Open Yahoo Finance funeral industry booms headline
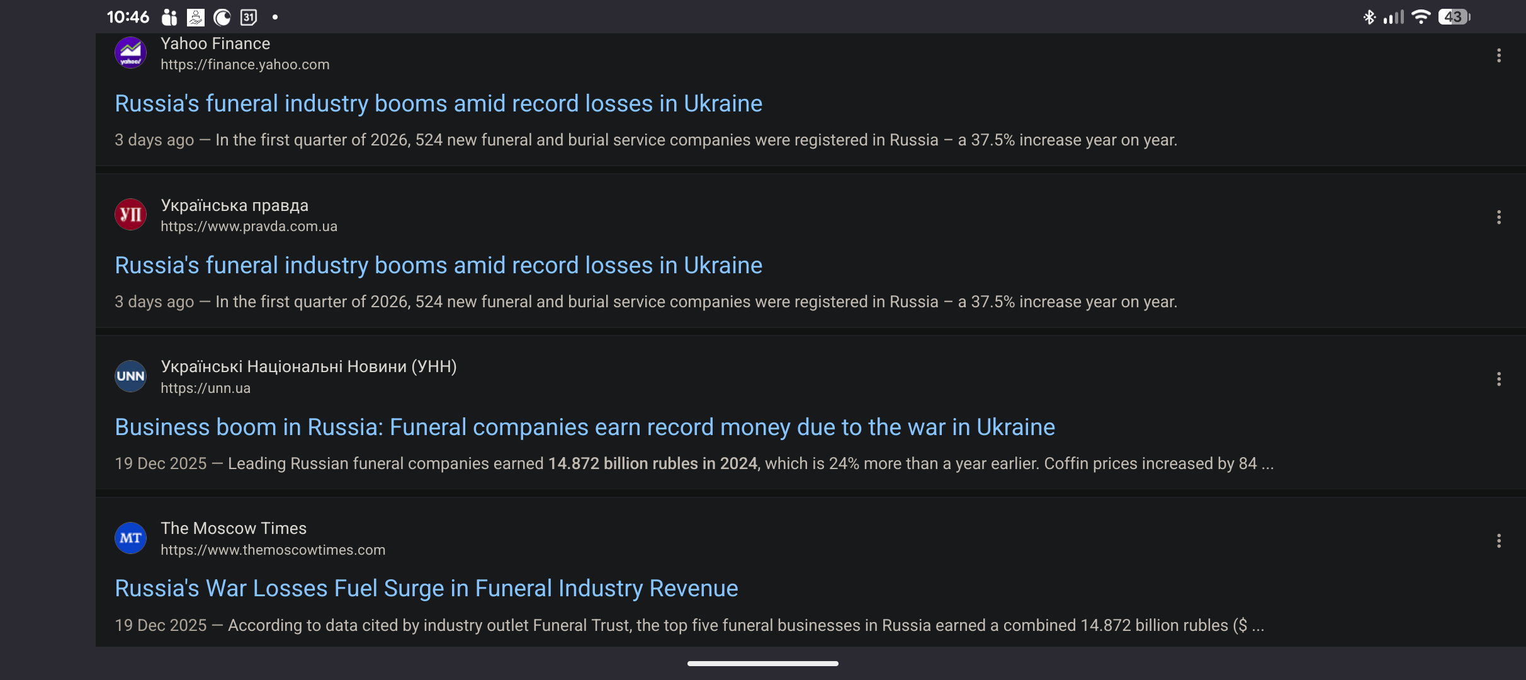 tap(438, 104)
